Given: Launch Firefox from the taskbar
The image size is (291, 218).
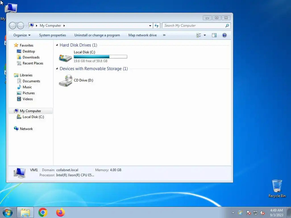Looking at the screenshot, I should (x=61, y=212).
